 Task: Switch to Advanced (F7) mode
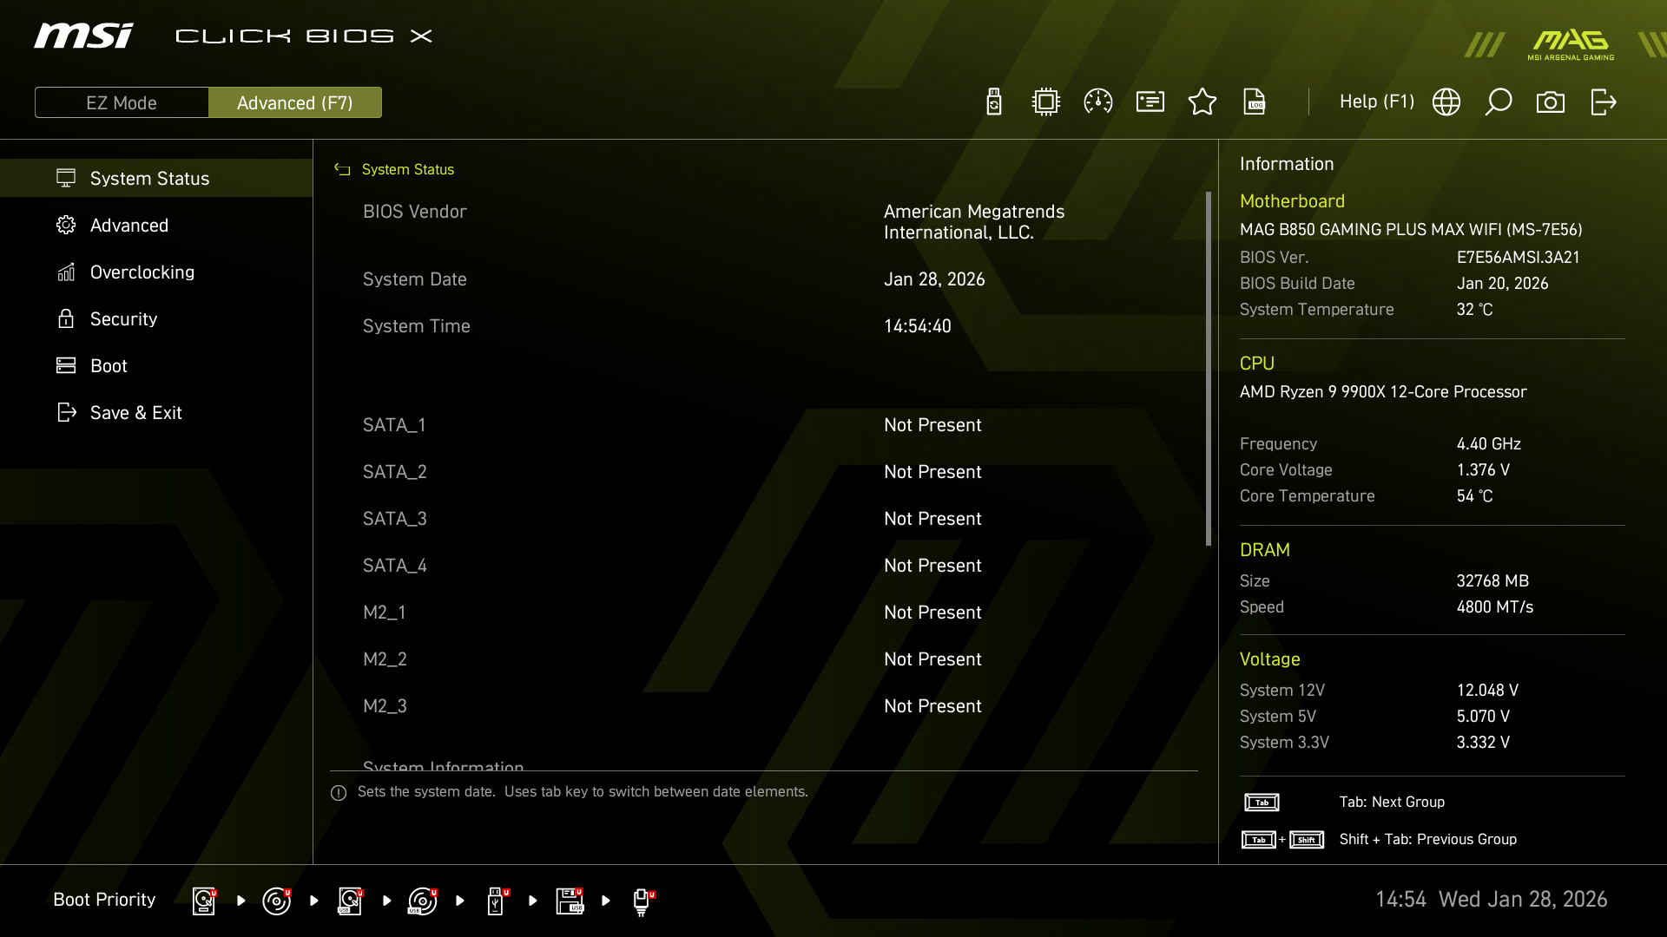pos(295,102)
